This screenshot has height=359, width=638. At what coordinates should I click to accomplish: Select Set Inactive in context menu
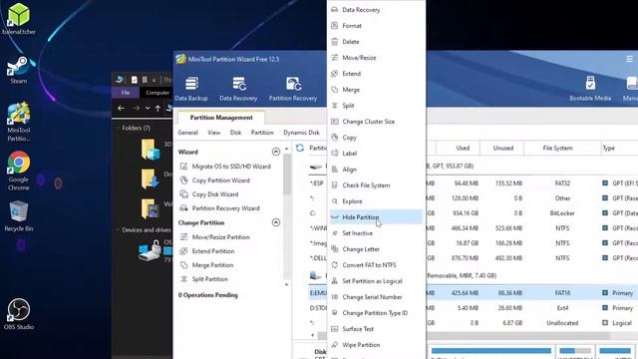[376, 233]
